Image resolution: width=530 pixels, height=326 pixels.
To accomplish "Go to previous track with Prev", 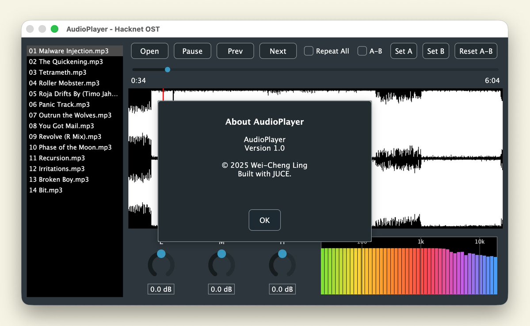I will point(235,51).
